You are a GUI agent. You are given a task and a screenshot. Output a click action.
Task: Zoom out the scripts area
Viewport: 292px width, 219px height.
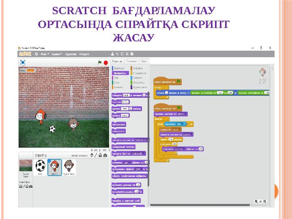(x=256, y=202)
